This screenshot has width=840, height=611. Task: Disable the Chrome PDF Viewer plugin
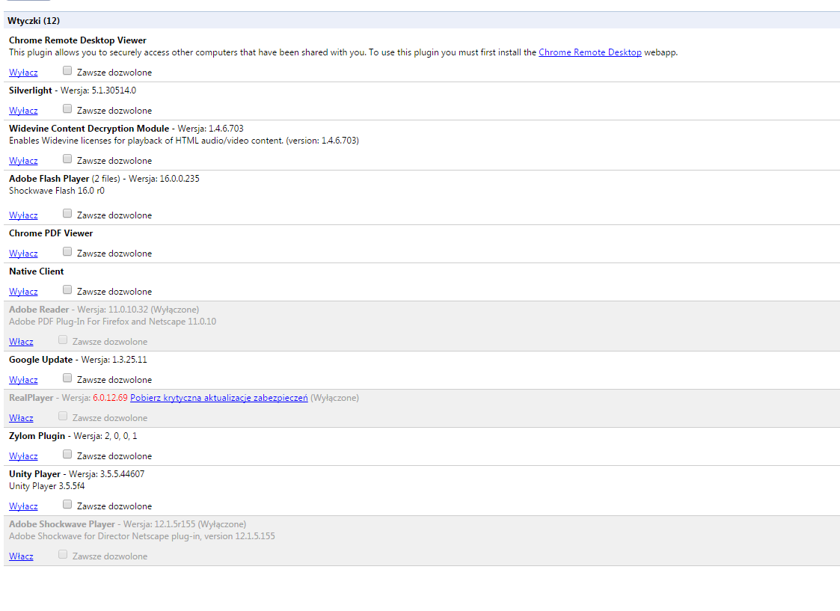23,254
